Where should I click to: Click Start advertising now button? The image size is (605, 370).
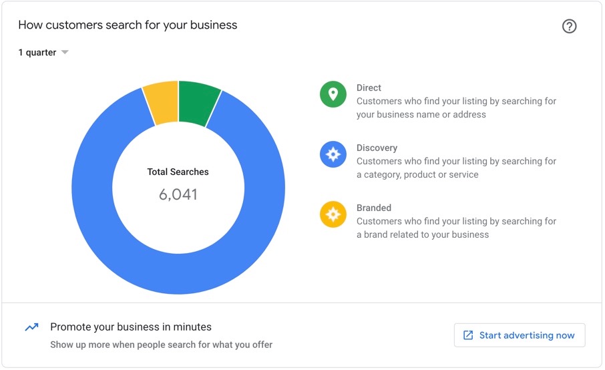520,335
